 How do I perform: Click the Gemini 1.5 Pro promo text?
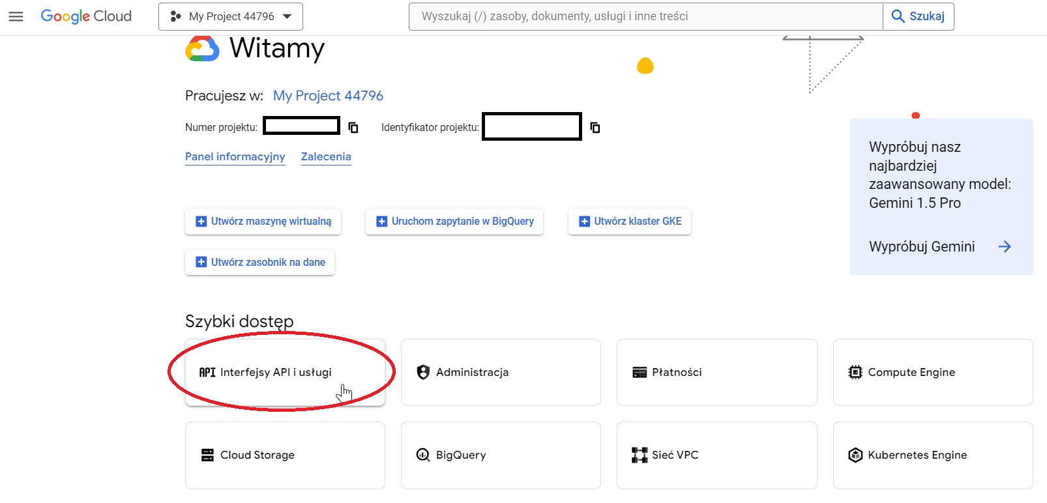pos(940,175)
